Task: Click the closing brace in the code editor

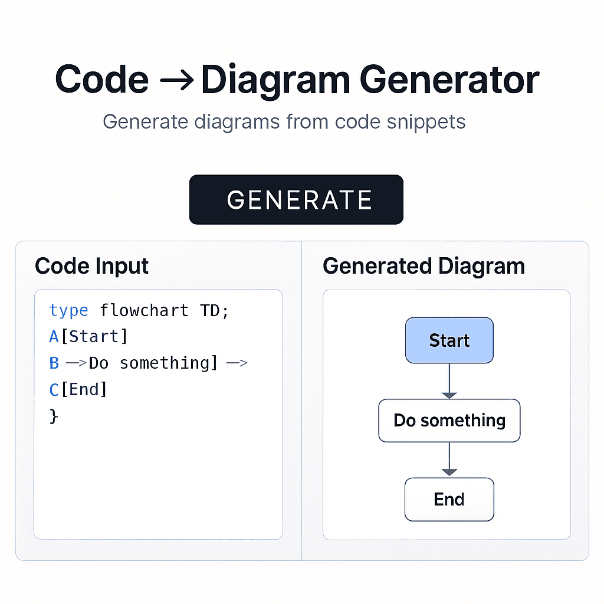Action: pyautogui.click(x=54, y=416)
